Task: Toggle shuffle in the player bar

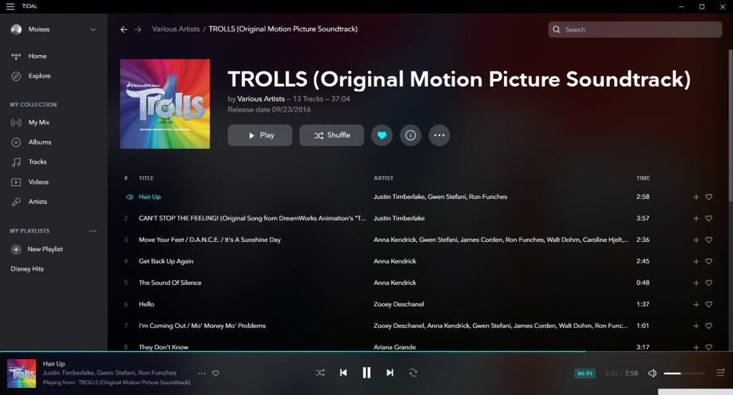Action: coord(320,373)
